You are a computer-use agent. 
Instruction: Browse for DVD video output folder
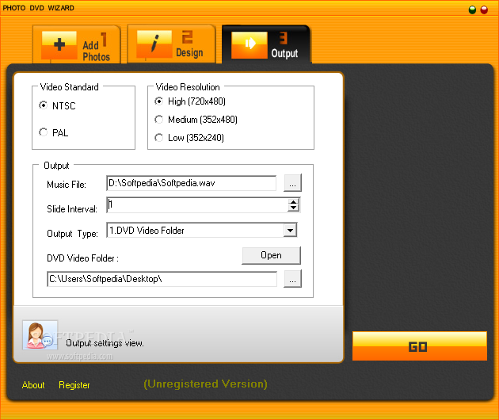pos(292,279)
